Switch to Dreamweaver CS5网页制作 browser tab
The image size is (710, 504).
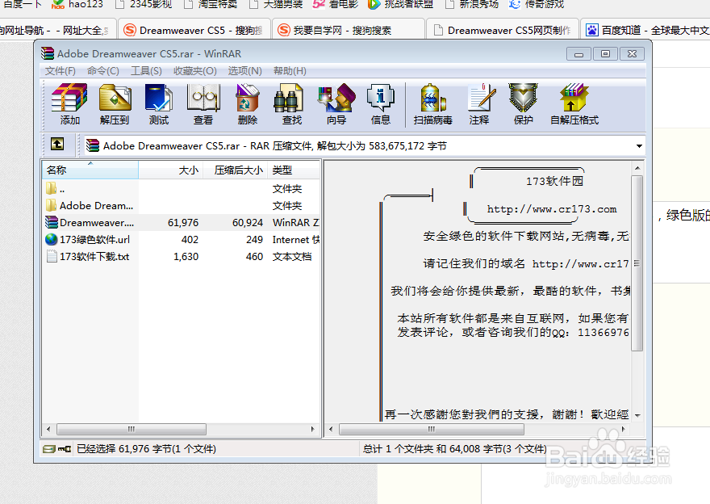tap(503, 30)
